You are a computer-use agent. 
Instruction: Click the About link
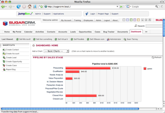tap(115, 20)
